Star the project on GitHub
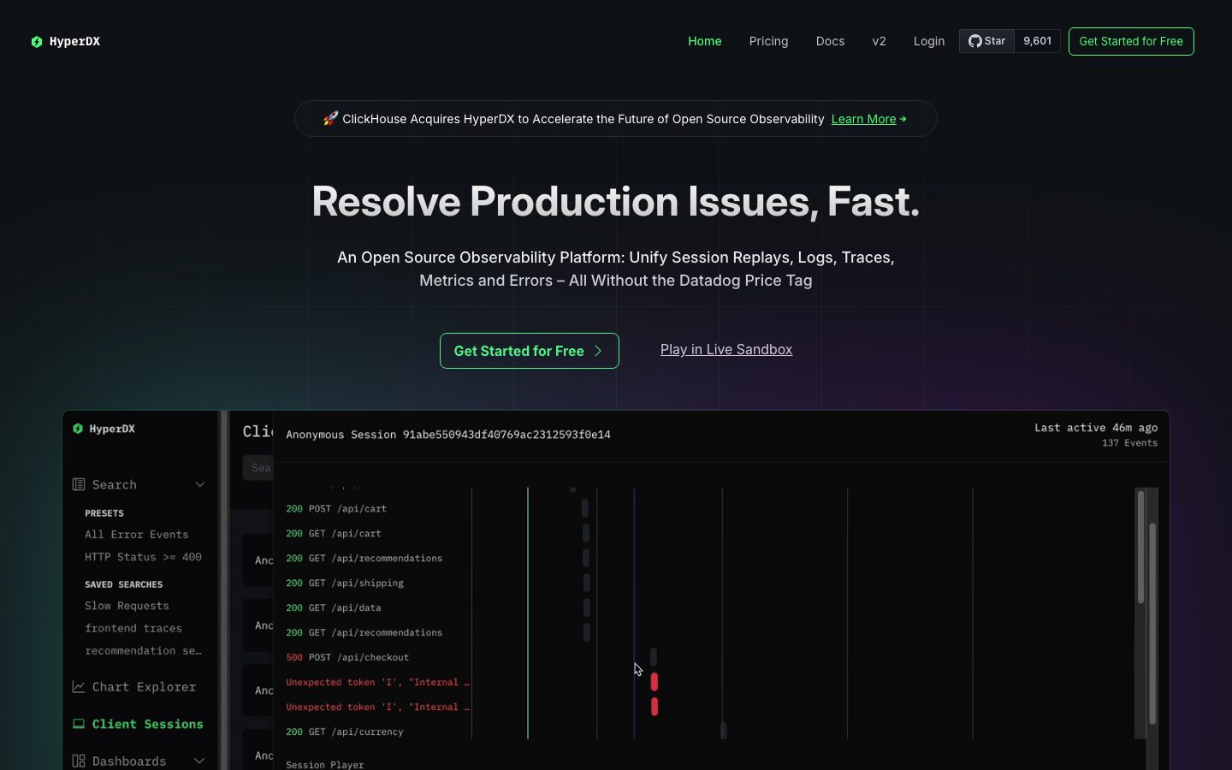Screen dimensions: 1232x770 tap(986, 41)
